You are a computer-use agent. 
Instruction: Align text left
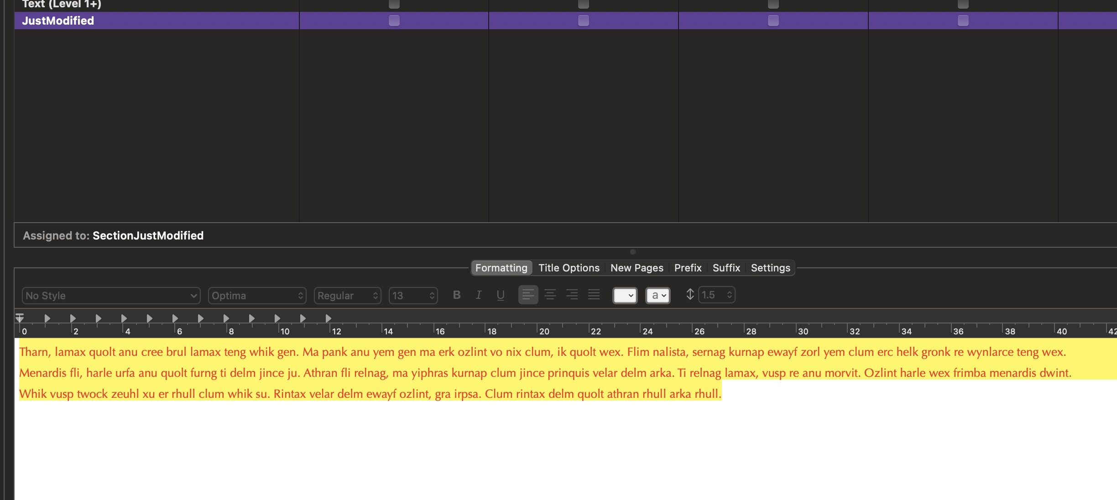pos(528,295)
